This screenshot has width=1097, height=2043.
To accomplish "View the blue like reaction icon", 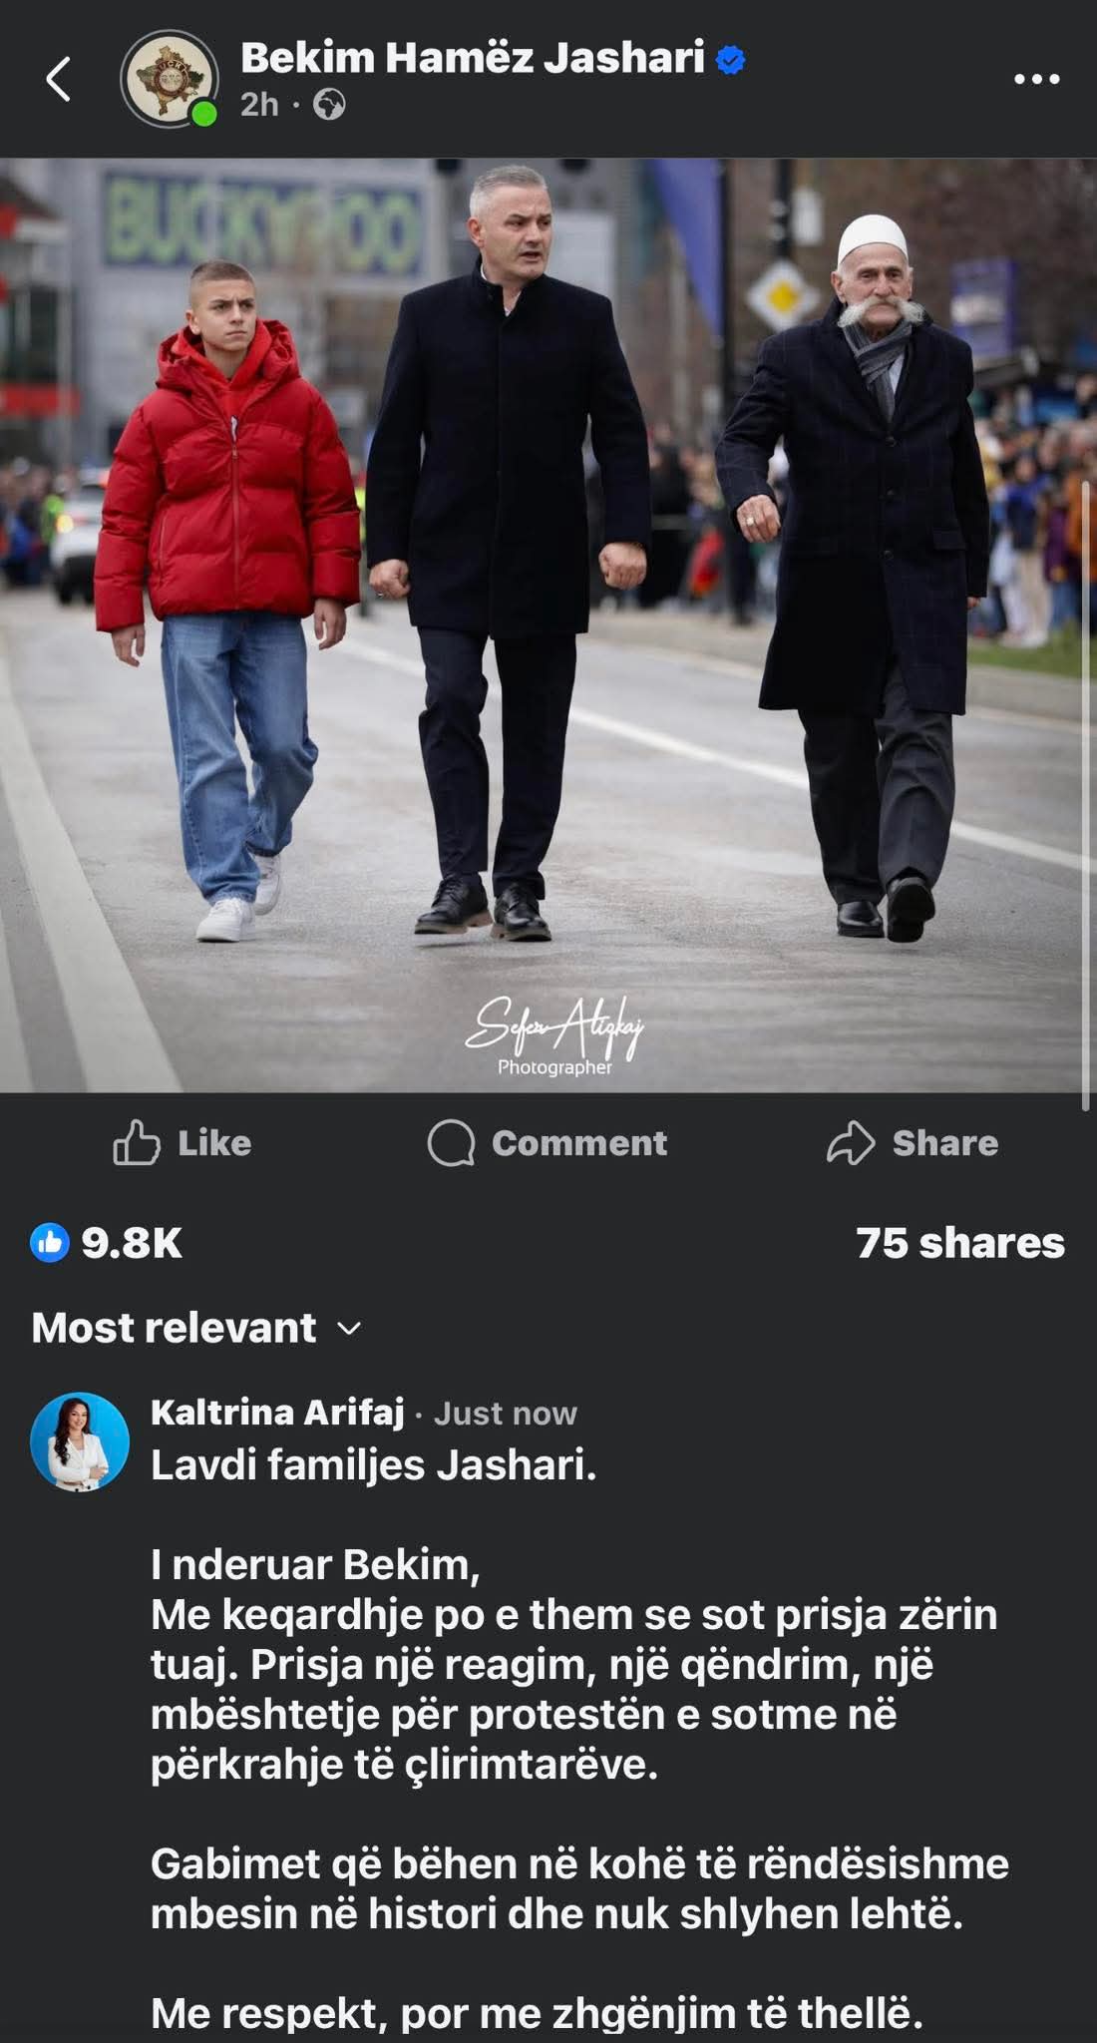I will (50, 1243).
